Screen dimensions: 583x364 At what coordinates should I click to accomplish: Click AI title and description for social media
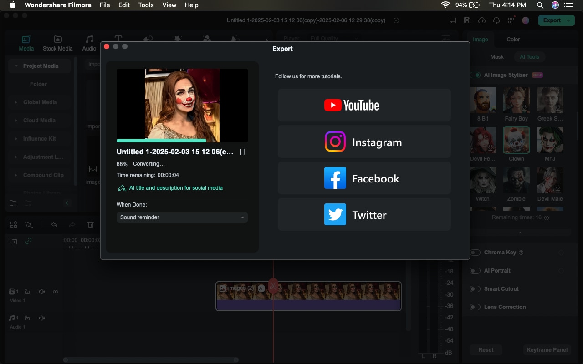170,188
